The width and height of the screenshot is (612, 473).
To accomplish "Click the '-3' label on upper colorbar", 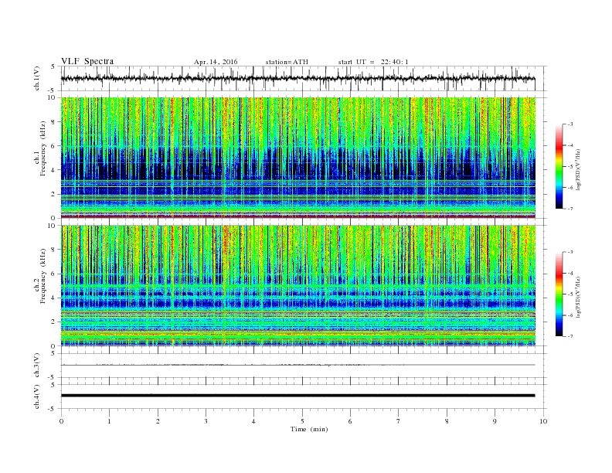I will point(569,124).
